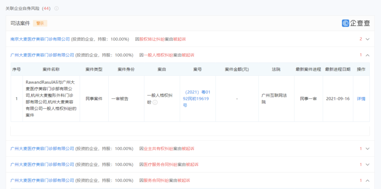Image resolution: width=381 pixels, height=189 pixels.
Task: Click the 最新进程日期 column header
Action: coord(338,69)
